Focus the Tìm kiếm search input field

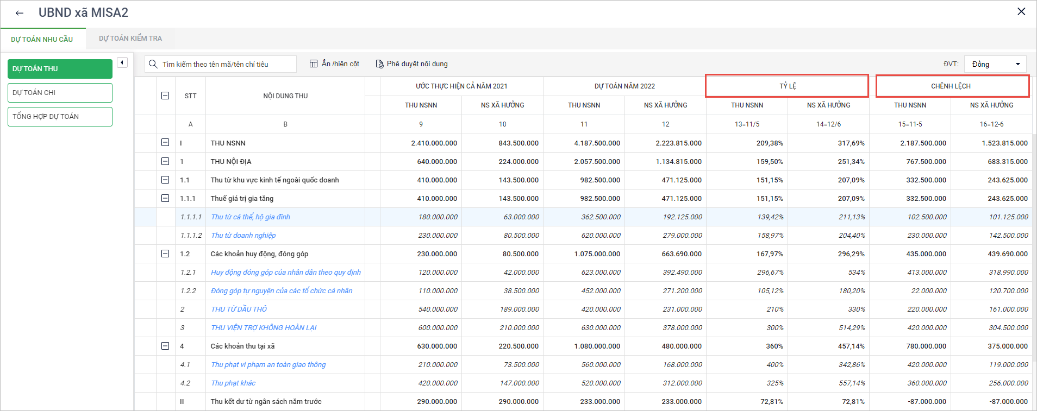click(226, 64)
